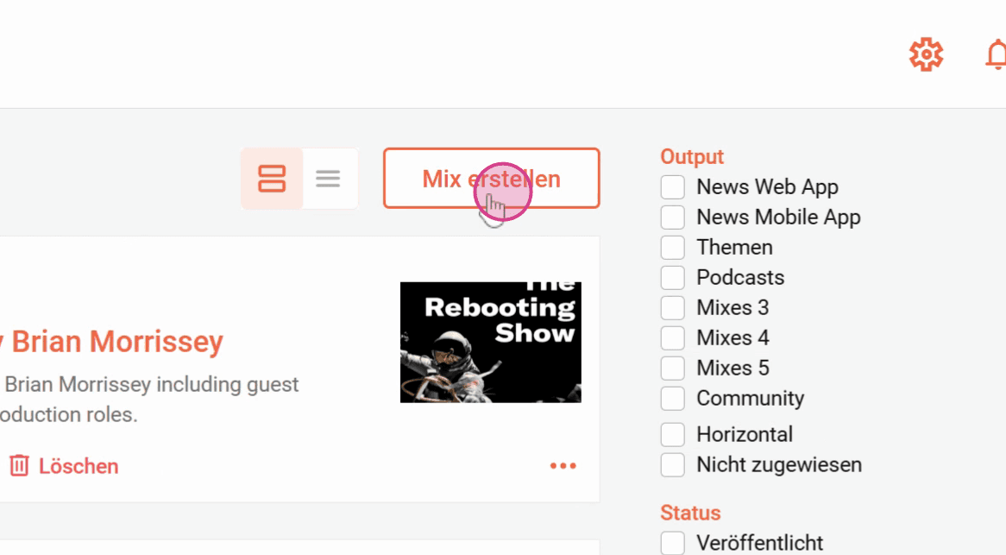This screenshot has width=1006, height=555.
Task: Open the settings gear icon
Action: 926,54
